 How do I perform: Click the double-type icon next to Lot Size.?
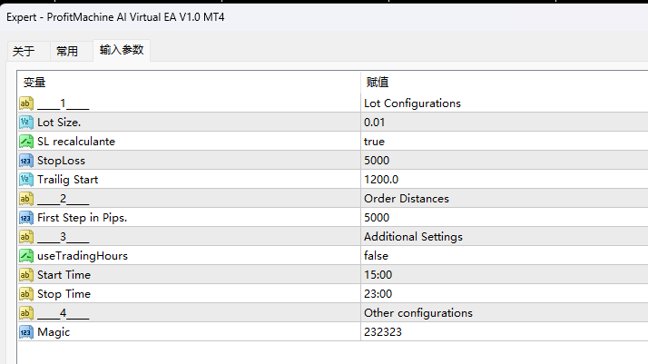tap(25, 123)
